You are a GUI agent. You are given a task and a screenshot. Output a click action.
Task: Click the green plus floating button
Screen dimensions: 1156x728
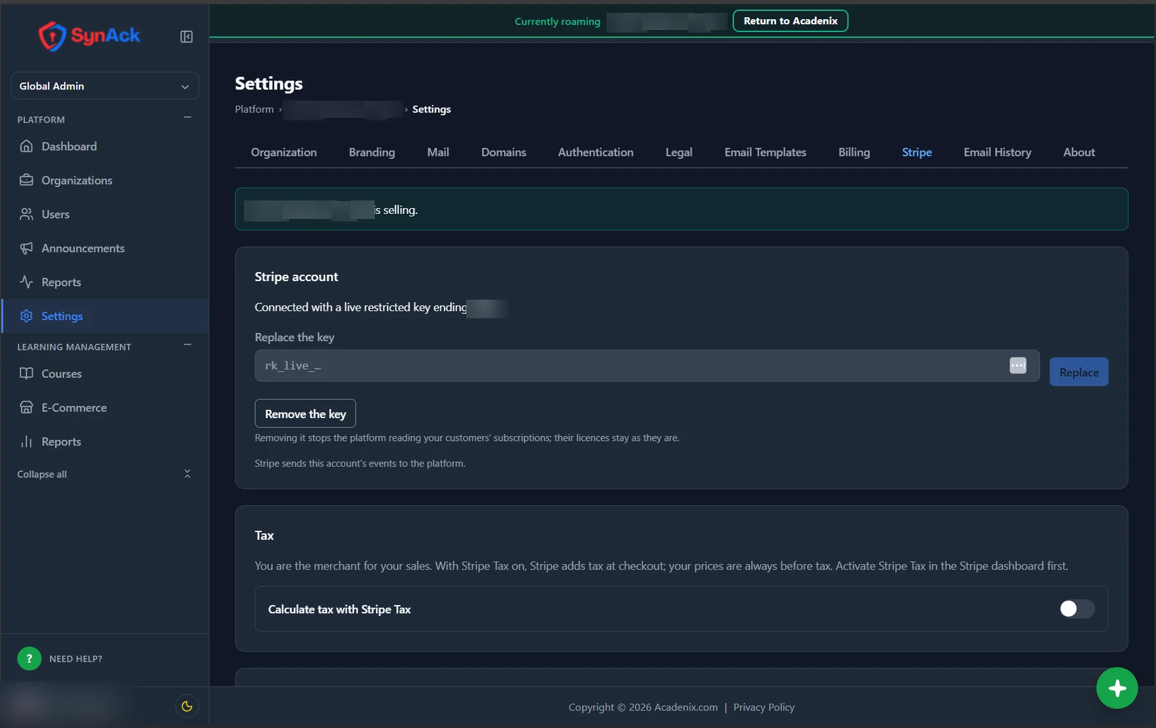point(1117,688)
